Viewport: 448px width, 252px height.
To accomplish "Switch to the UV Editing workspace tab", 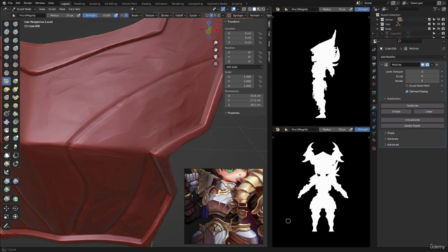I will (x=111, y=3).
